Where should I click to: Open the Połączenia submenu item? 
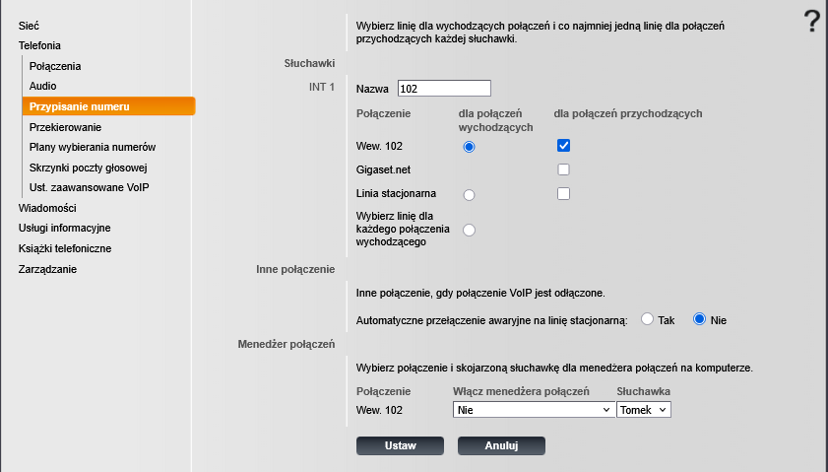(55, 66)
